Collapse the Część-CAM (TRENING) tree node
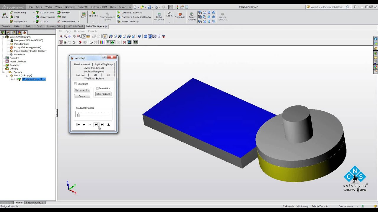 click(3, 37)
